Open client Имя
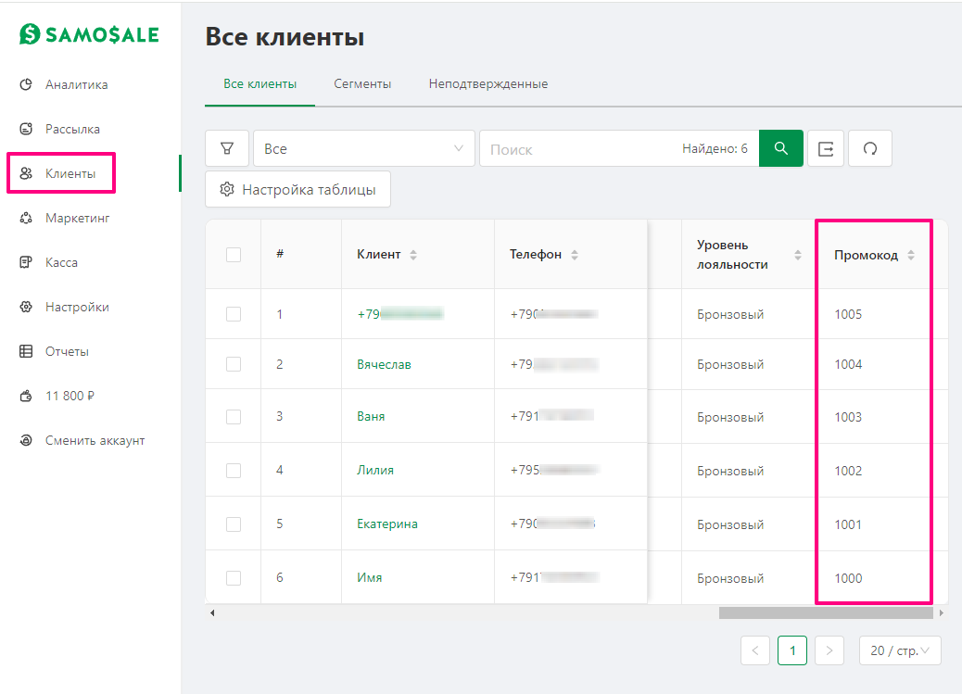 coord(370,577)
